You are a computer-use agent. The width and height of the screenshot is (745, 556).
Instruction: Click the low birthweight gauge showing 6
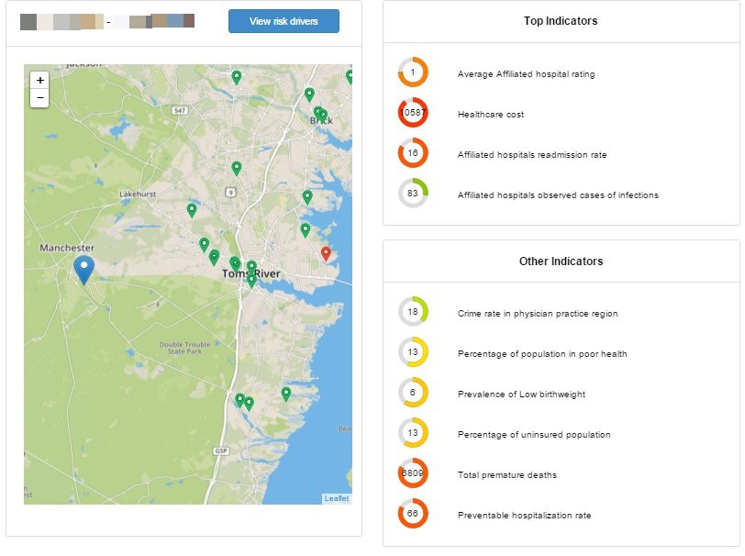(413, 393)
